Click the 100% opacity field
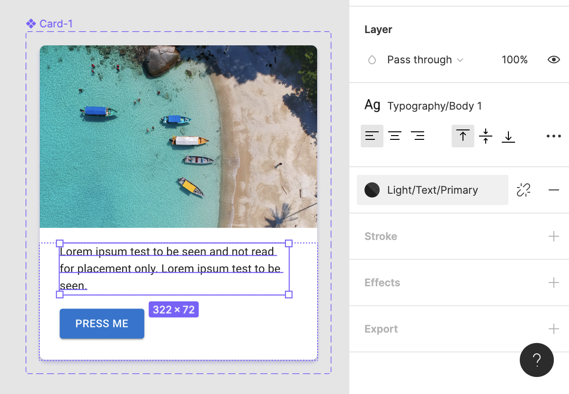 tap(515, 60)
